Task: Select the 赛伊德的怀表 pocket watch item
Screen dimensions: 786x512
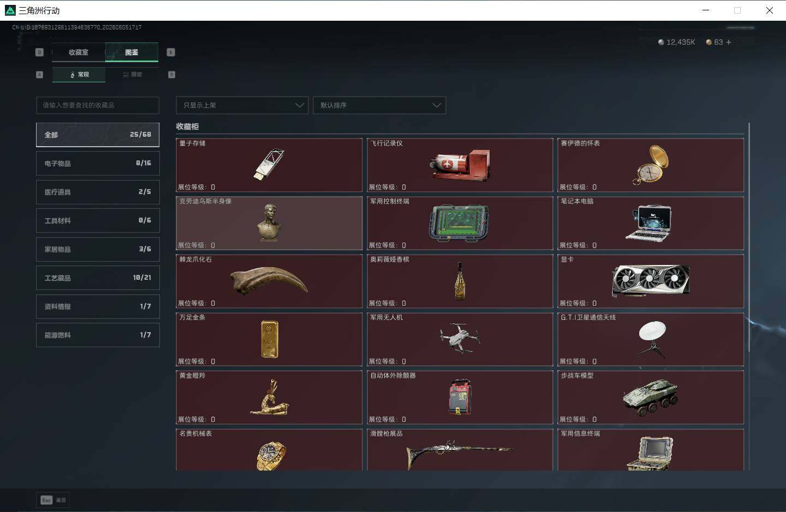Action: pyautogui.click(x=651, y=165)
